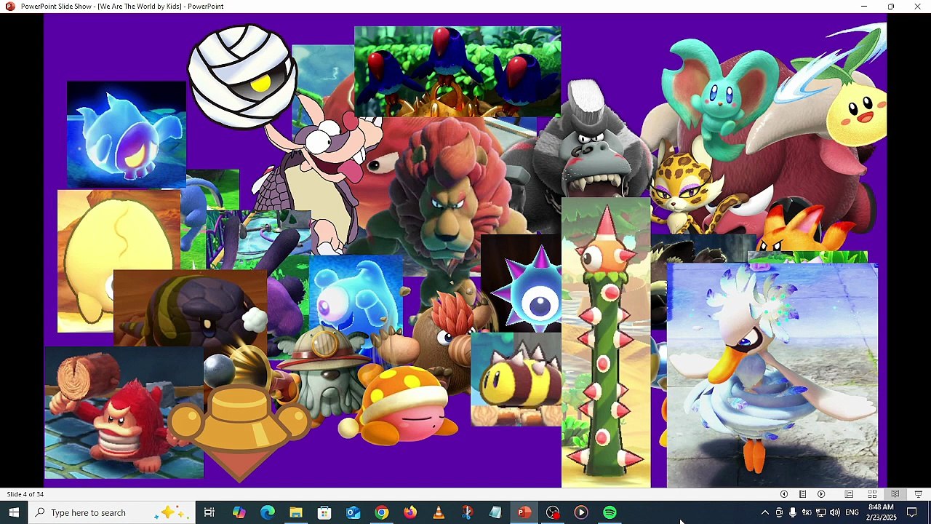Click the blue glowing ghost fish image
Viewport: 931px width, 524px height.
(126, 135)
